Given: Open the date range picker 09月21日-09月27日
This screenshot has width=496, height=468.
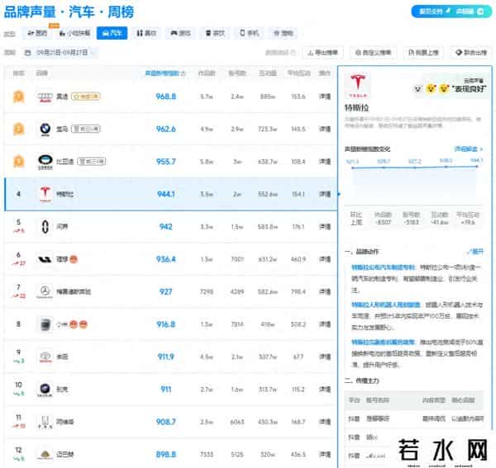Looking at the screenshot, I should click(61, 52).
